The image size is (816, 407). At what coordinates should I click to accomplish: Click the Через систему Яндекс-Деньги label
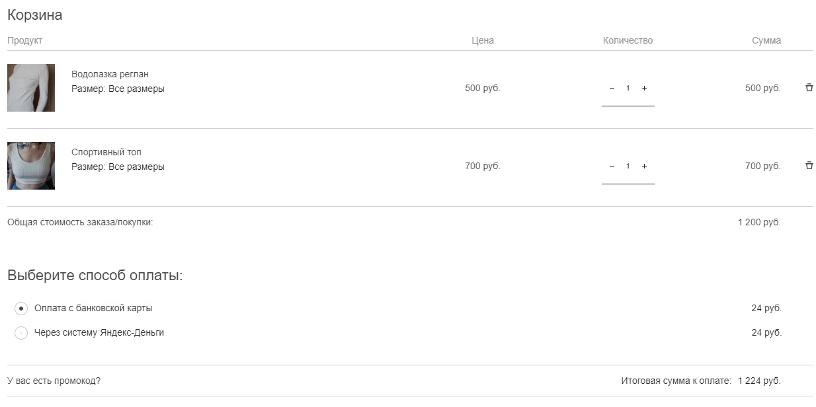(x=99, y=332)
